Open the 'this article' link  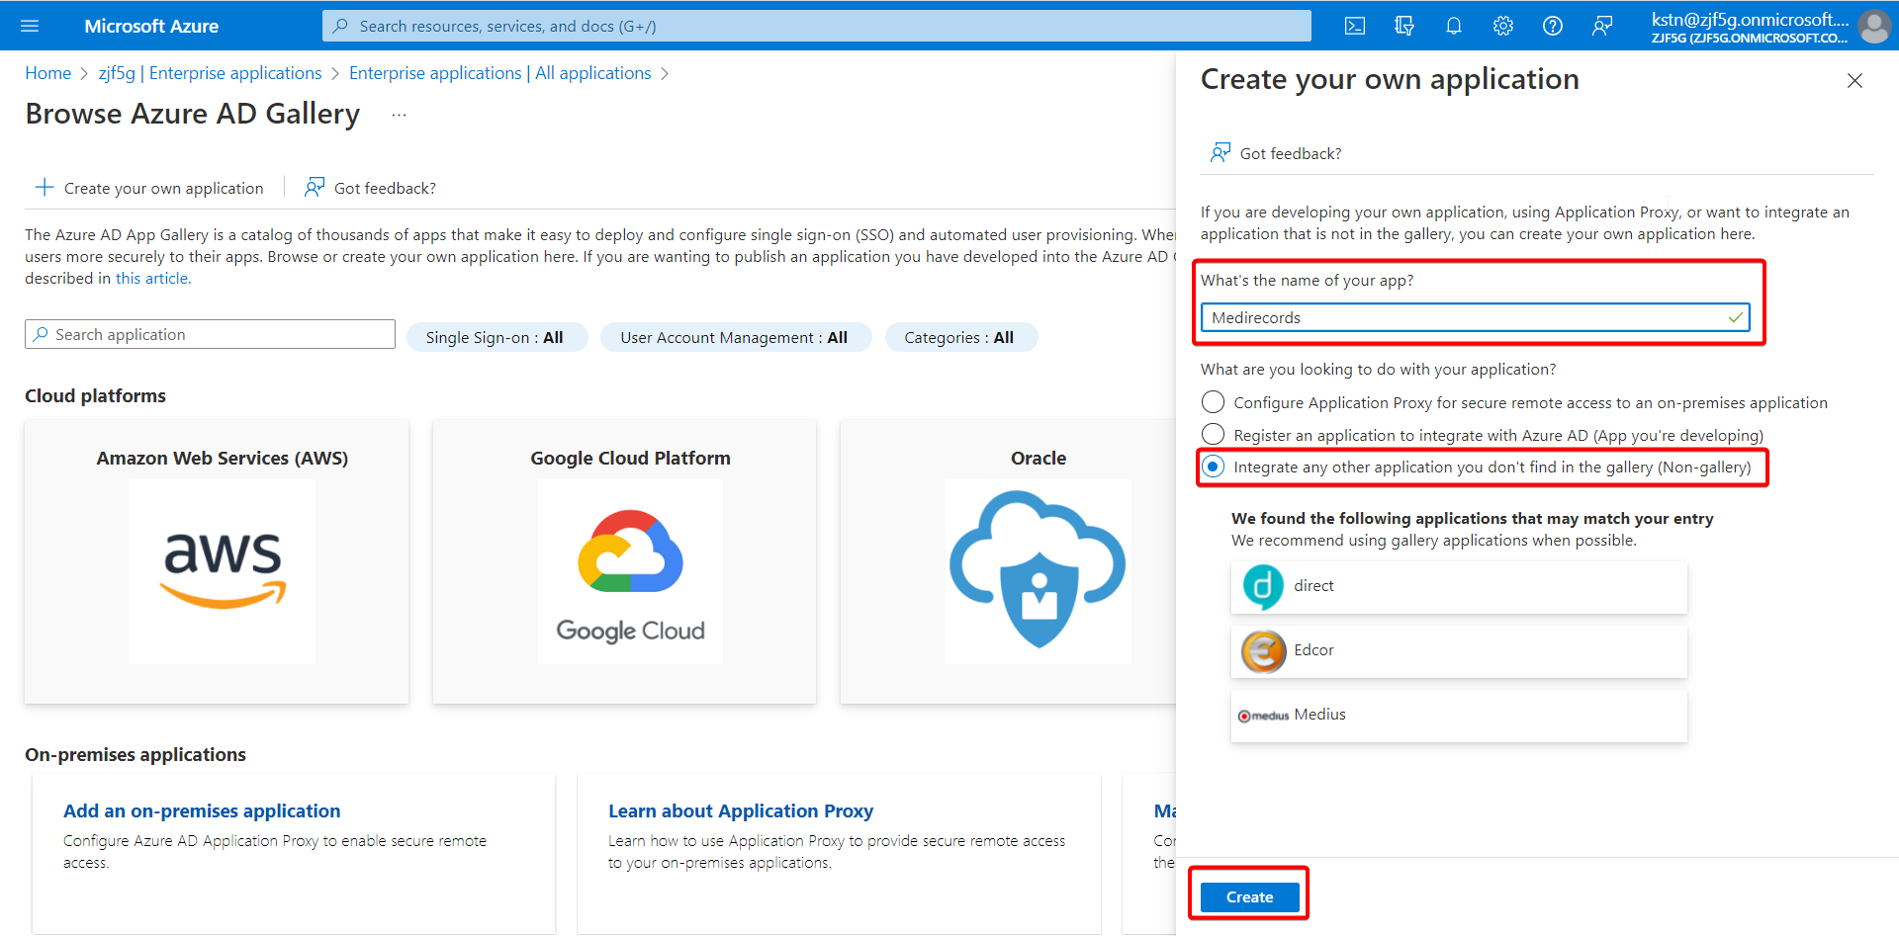point(152,279)
